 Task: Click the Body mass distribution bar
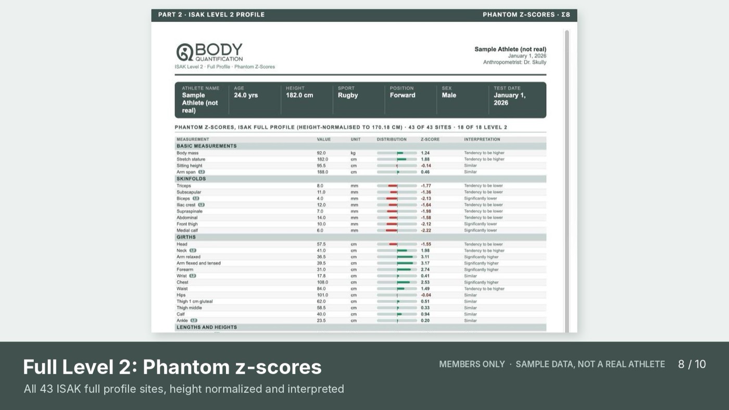point(397,153)
